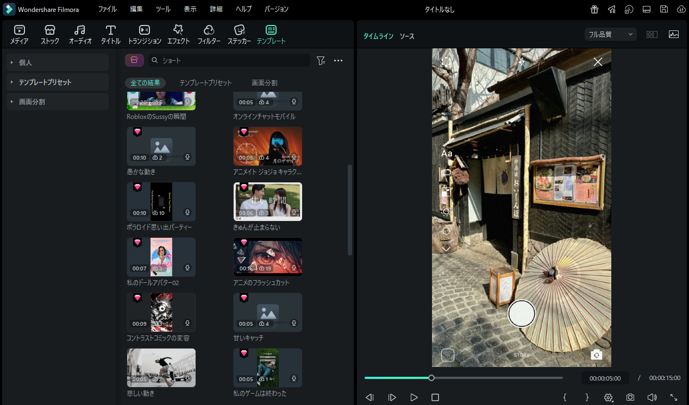This screenshot has height=405, width=689.
Task: Toggle the 画面分割 filter chip
Action: 264,83
